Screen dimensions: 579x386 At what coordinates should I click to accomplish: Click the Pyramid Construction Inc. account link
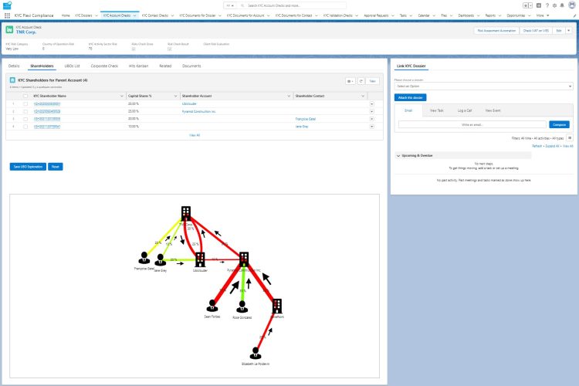point(199,111)
